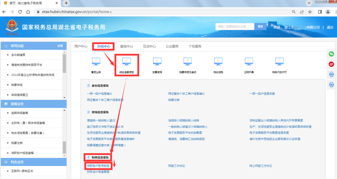Image resolution: width=337 pixels, height=179 pixels.
Task: Open the 网签三方协议 link
Action: tap(177, 166)
